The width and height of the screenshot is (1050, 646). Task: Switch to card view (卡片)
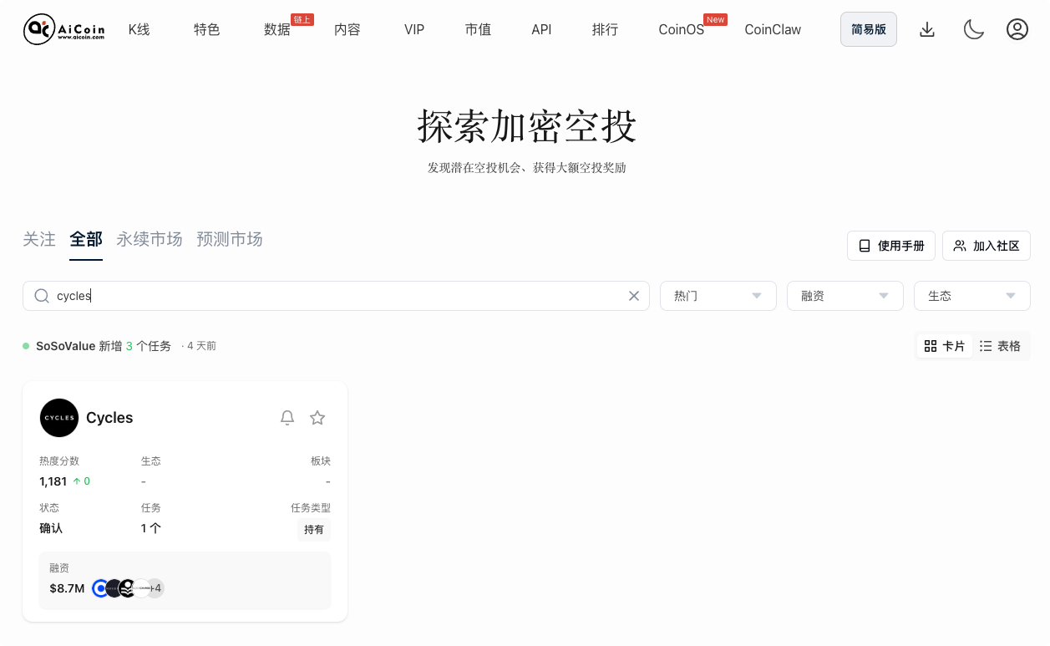coord(945,346)
